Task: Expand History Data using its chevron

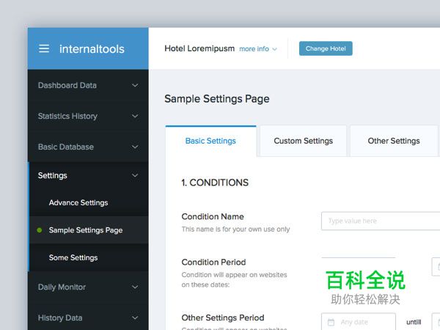Action: click(x=135, y=318)
